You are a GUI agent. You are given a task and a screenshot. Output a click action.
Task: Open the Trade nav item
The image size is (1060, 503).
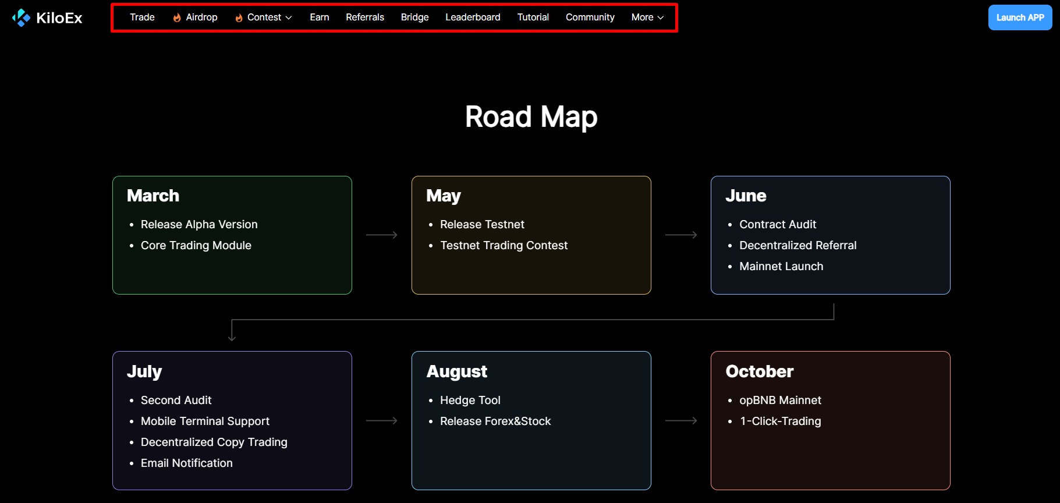point(142,17)
